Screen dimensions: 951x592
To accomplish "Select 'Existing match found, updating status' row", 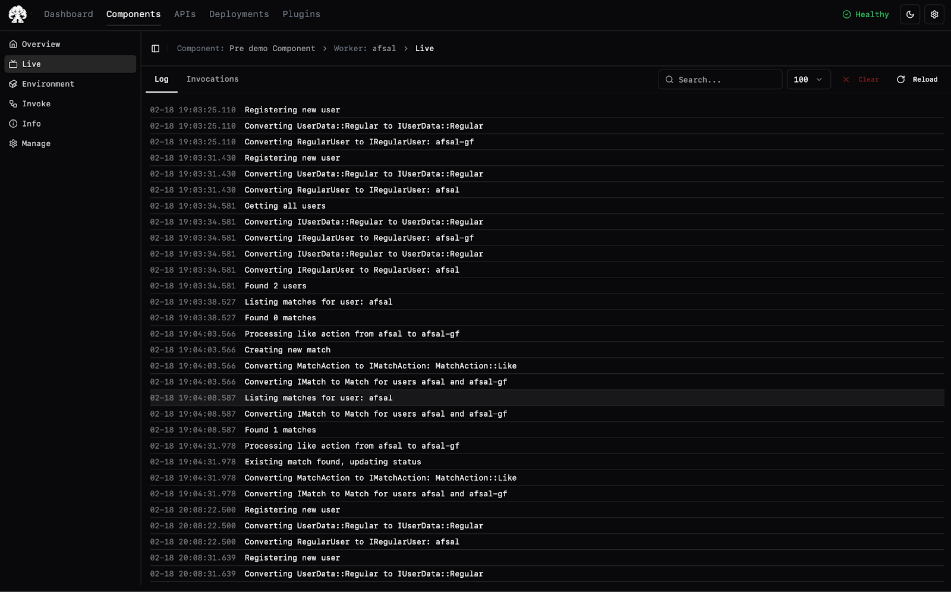I will (547, 462).
